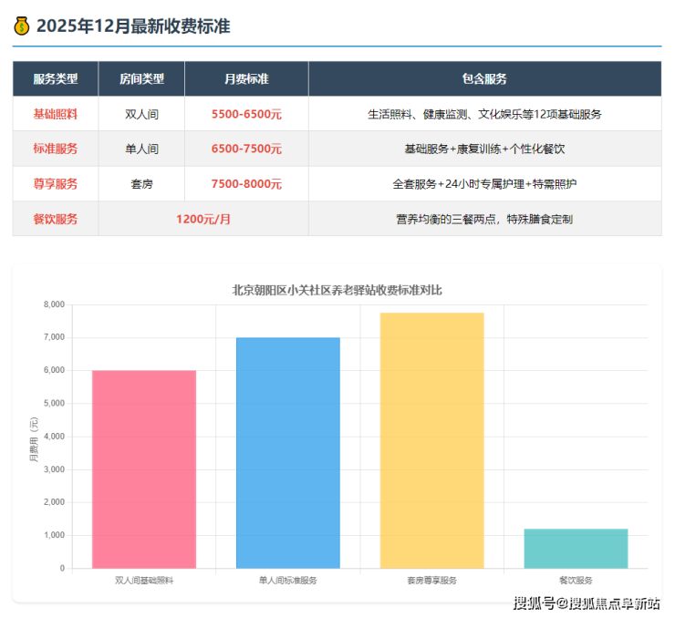
Task: Click the 月费标准 column header
Action: pos(246,79)
